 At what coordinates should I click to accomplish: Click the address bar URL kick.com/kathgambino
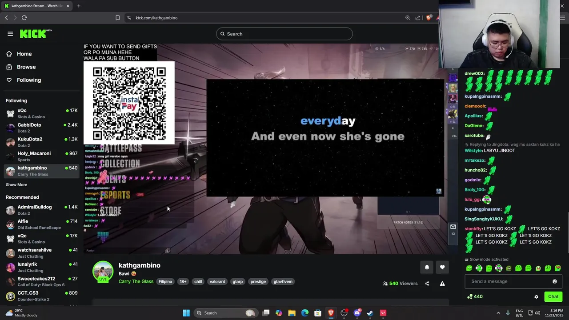[x=156, y=18]
